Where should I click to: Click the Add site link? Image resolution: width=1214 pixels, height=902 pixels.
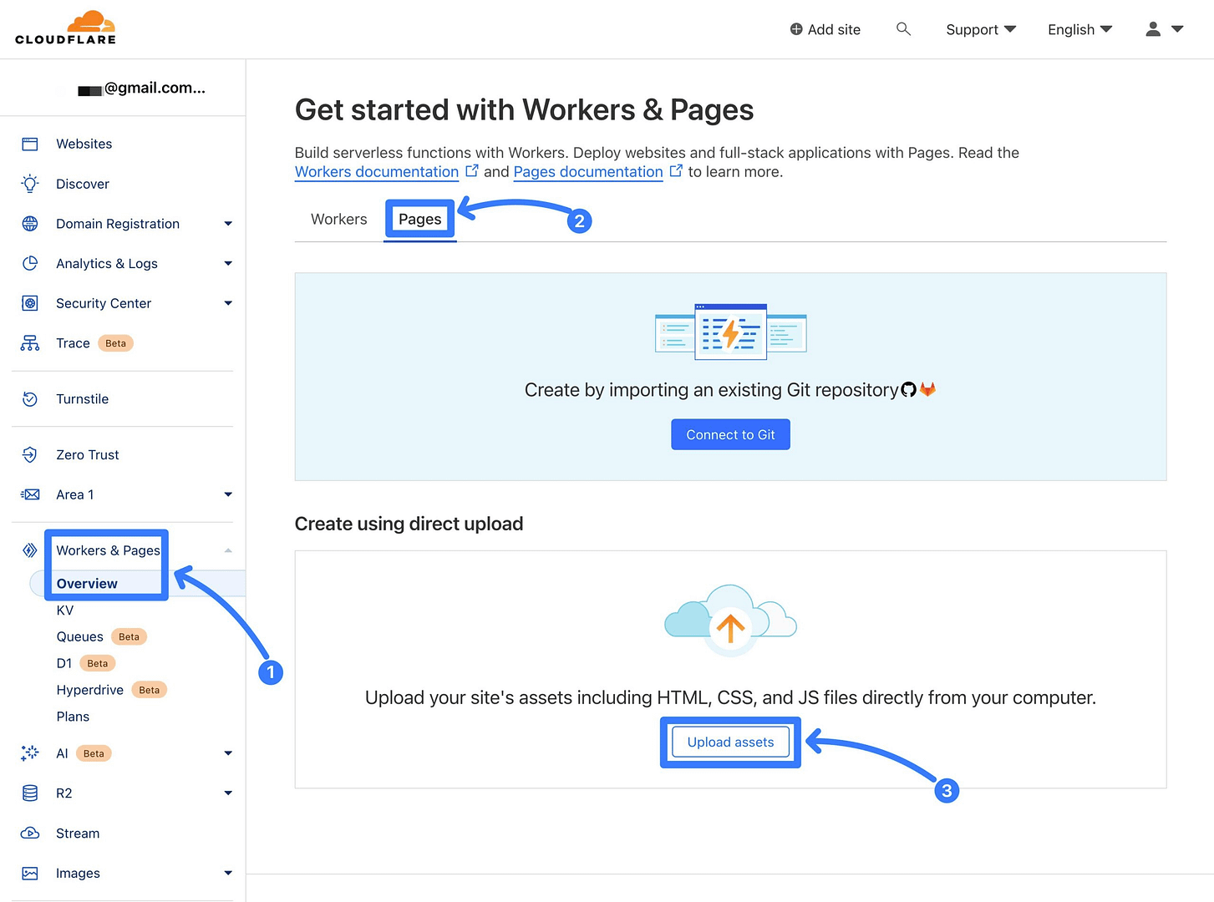pos(825,29)
